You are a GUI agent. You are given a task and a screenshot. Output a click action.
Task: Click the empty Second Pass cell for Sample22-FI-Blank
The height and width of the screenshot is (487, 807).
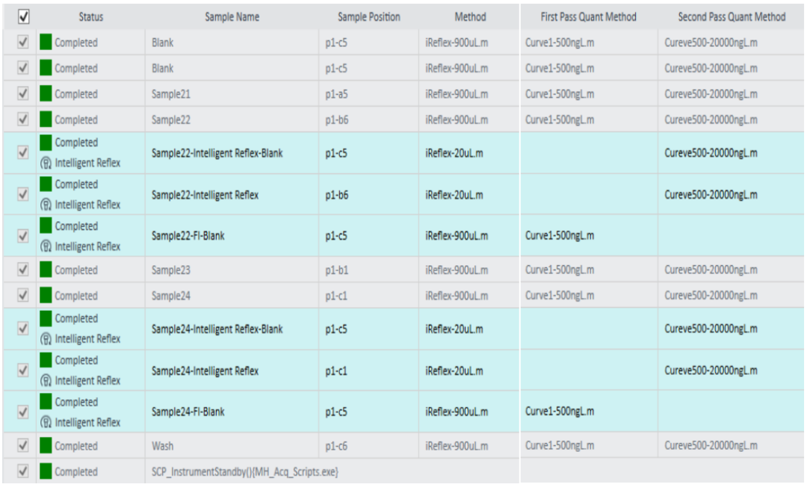click(732, 236)
